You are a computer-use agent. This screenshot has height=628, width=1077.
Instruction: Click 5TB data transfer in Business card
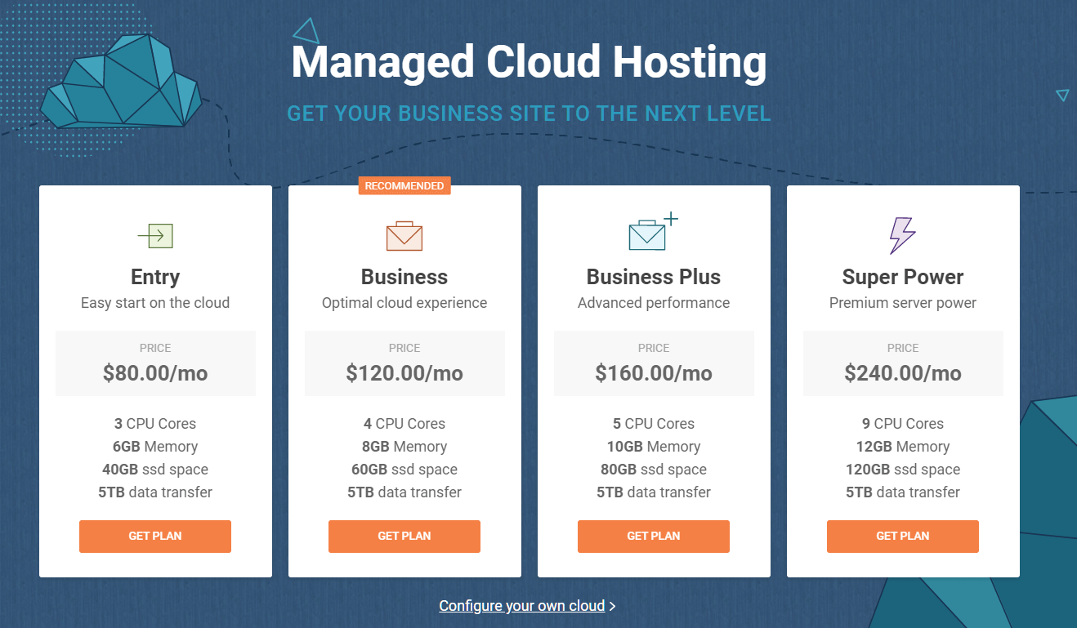click(x=404, y=492)
